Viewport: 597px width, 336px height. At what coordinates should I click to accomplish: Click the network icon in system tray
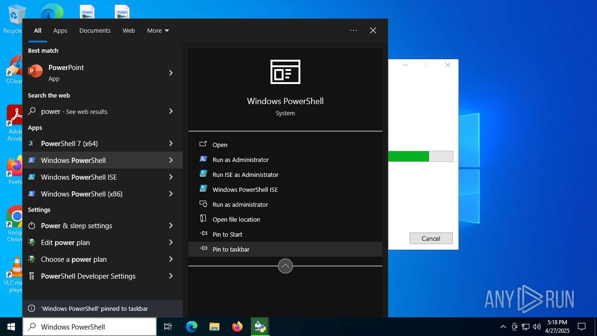526,327
